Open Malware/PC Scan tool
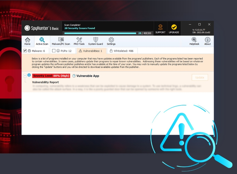 click(61, 41)
